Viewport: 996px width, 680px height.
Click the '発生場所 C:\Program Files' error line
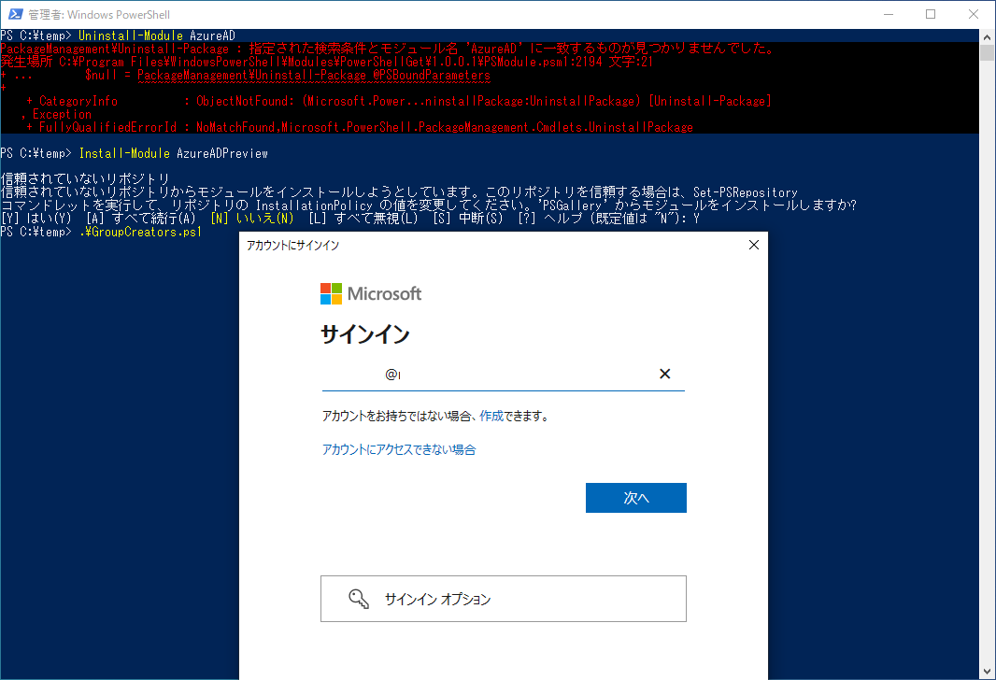[326, 62]
